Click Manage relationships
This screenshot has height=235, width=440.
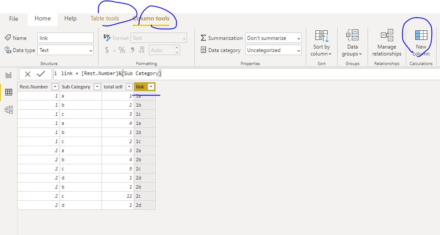pos(387,43)
